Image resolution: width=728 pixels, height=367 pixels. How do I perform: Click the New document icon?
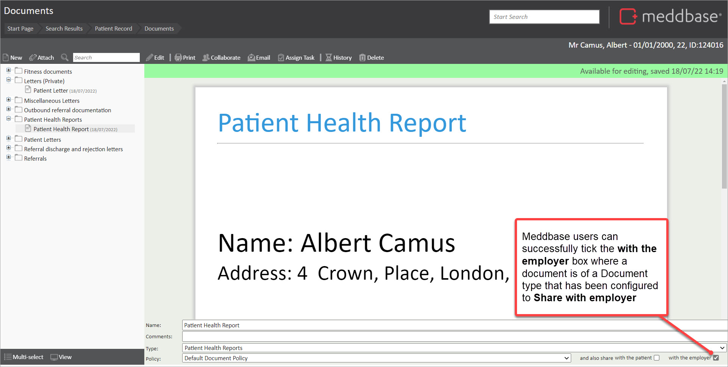6,57
